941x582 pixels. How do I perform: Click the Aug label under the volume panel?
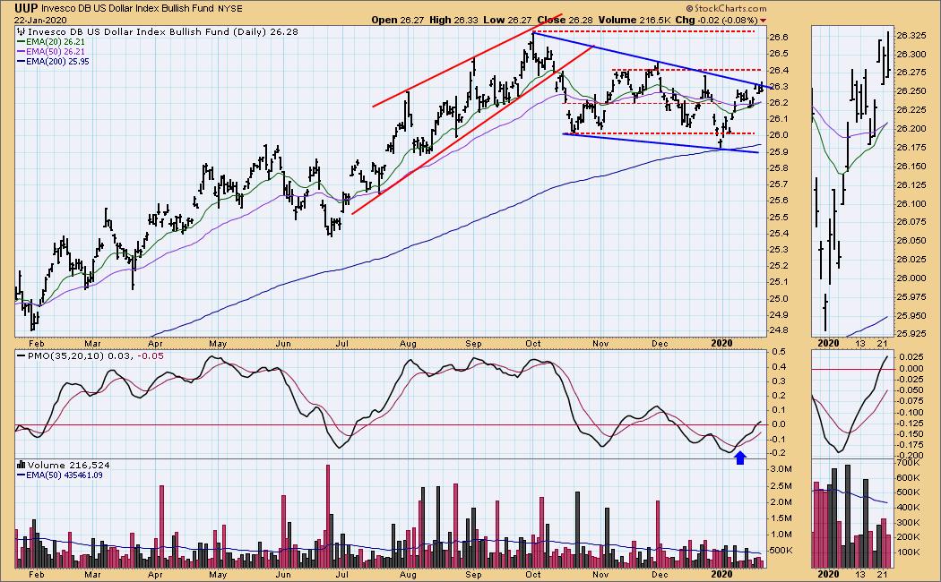tap(408, 574)
